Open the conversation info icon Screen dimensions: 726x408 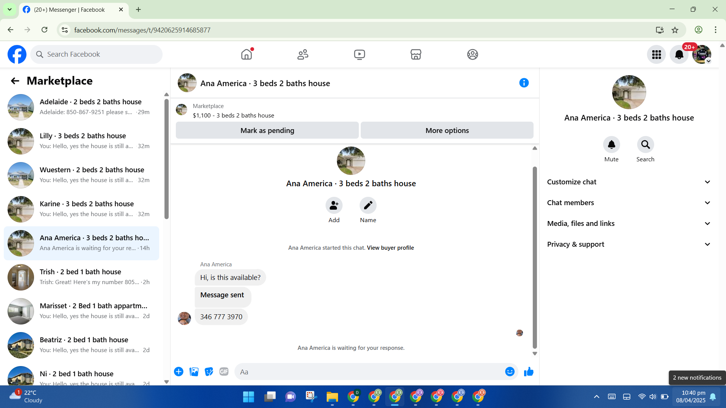coord(524,83)
